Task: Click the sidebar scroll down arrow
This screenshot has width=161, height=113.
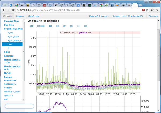Action: tap(24, 99)
